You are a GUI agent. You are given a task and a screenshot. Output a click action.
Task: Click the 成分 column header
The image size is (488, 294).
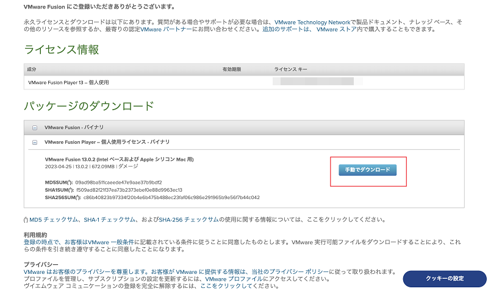32,69
